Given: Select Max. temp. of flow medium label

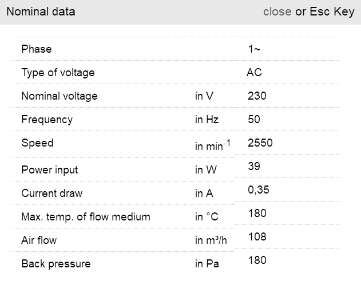Looking at the screenshot, I should click(x=86, y=217).
